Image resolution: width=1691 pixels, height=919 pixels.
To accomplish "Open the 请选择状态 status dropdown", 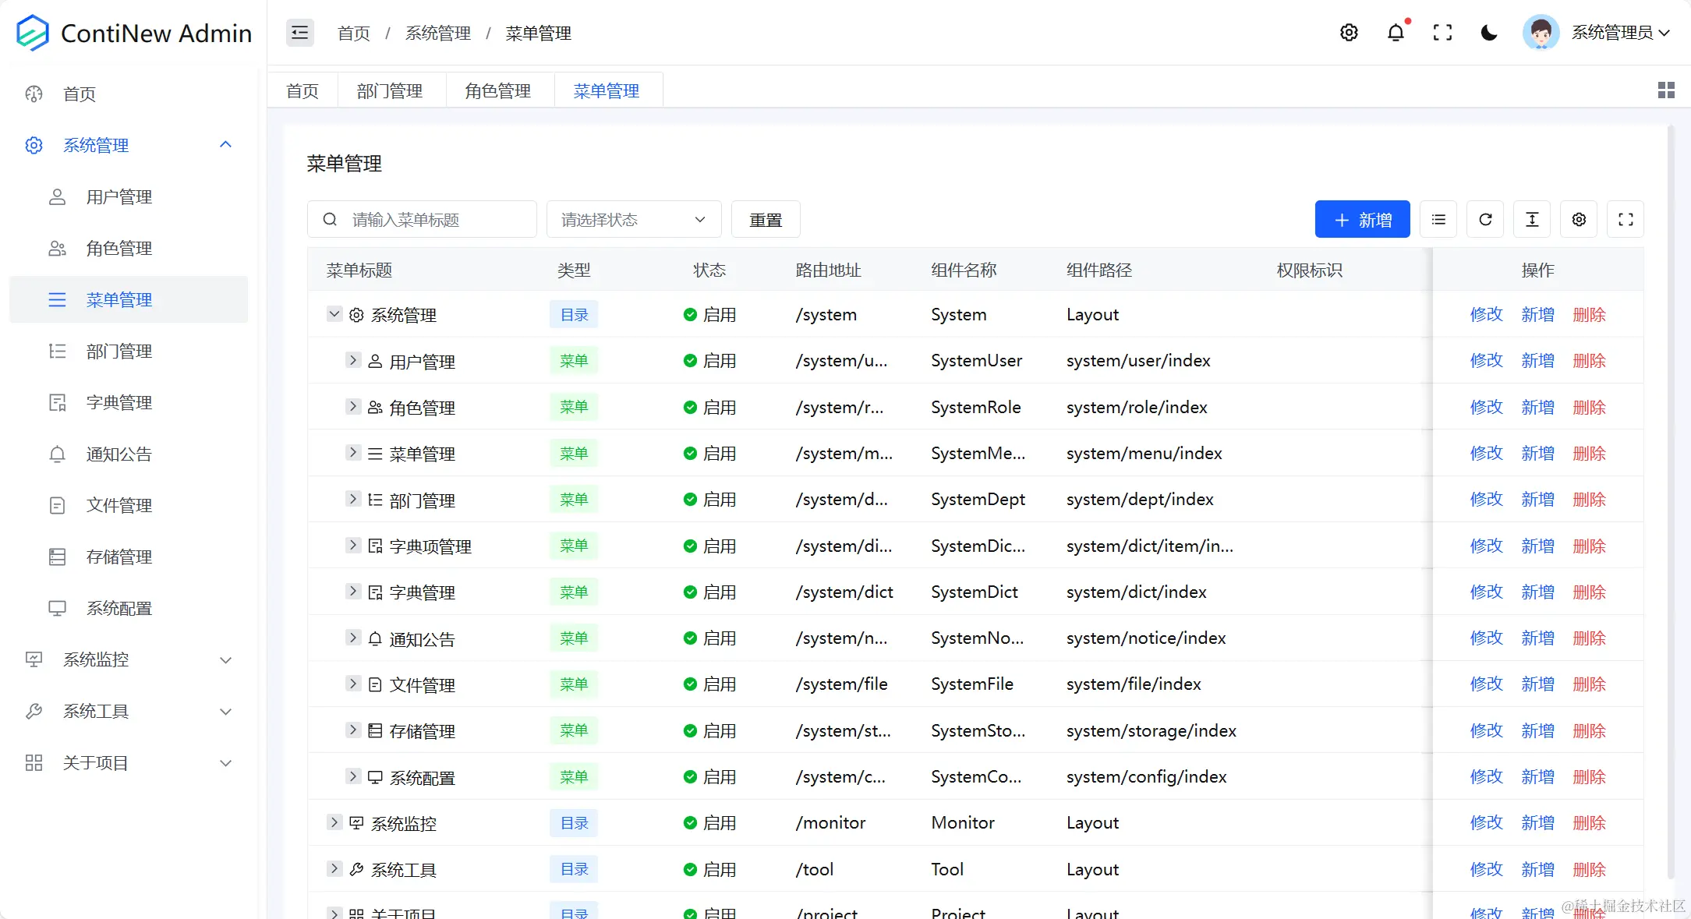I will tap(633, 219).
